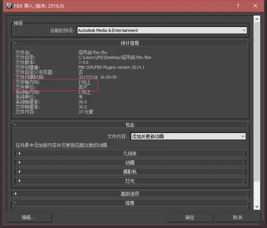This screenshot has height=228, width=267.
Task: Expand the 灯光 section
Action: [x=130, y=181]
